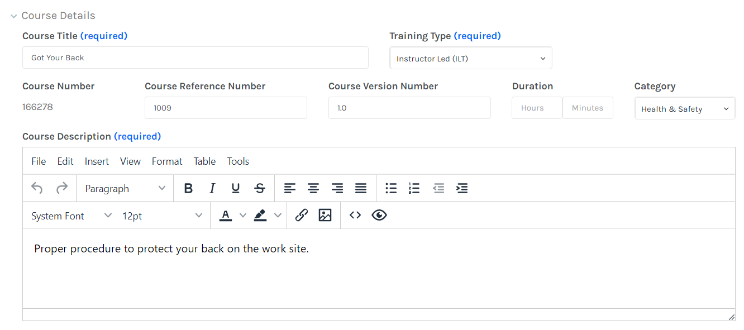This screenshot has width=744, height=330.
Task: Open the Table menu
Action: [x=204, y=161]
